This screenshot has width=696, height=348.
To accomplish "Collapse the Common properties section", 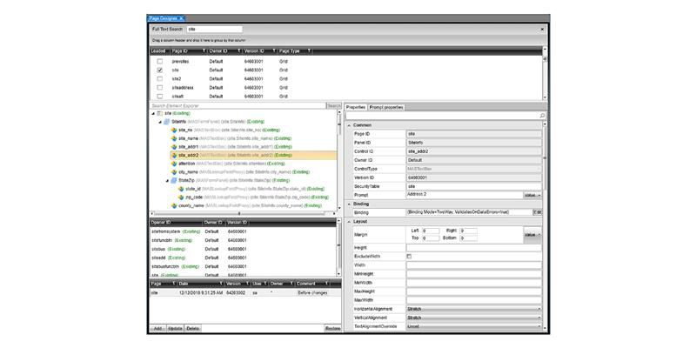I will [x=348, y=125].
